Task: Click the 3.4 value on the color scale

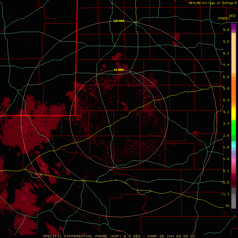Action: tap(226, 124)
